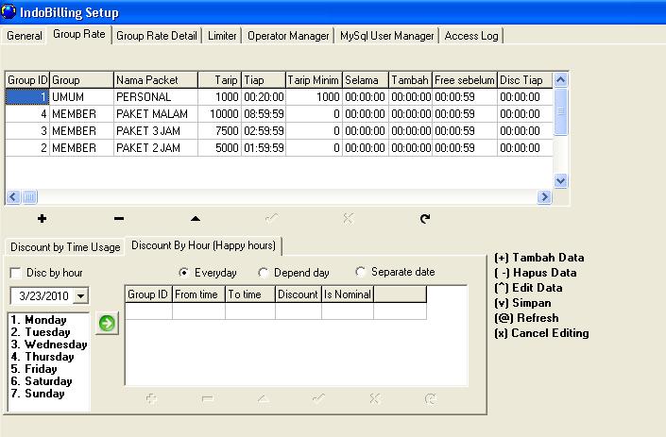Open the General tab
666x437 pixels.
click(x=25, y=36)
